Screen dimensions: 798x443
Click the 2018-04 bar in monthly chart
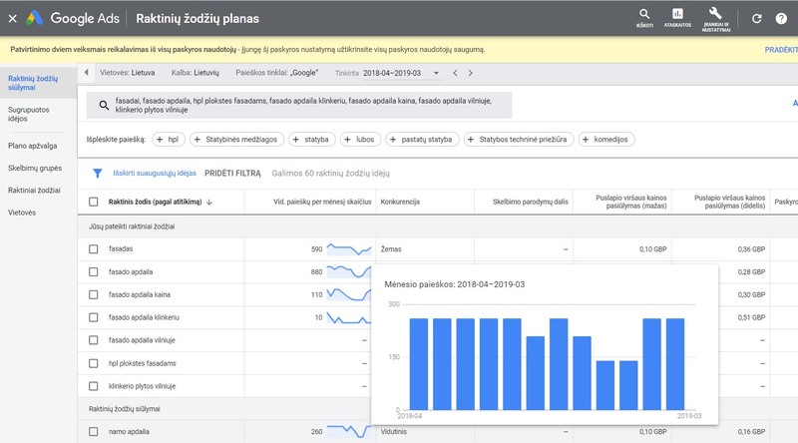419,364
